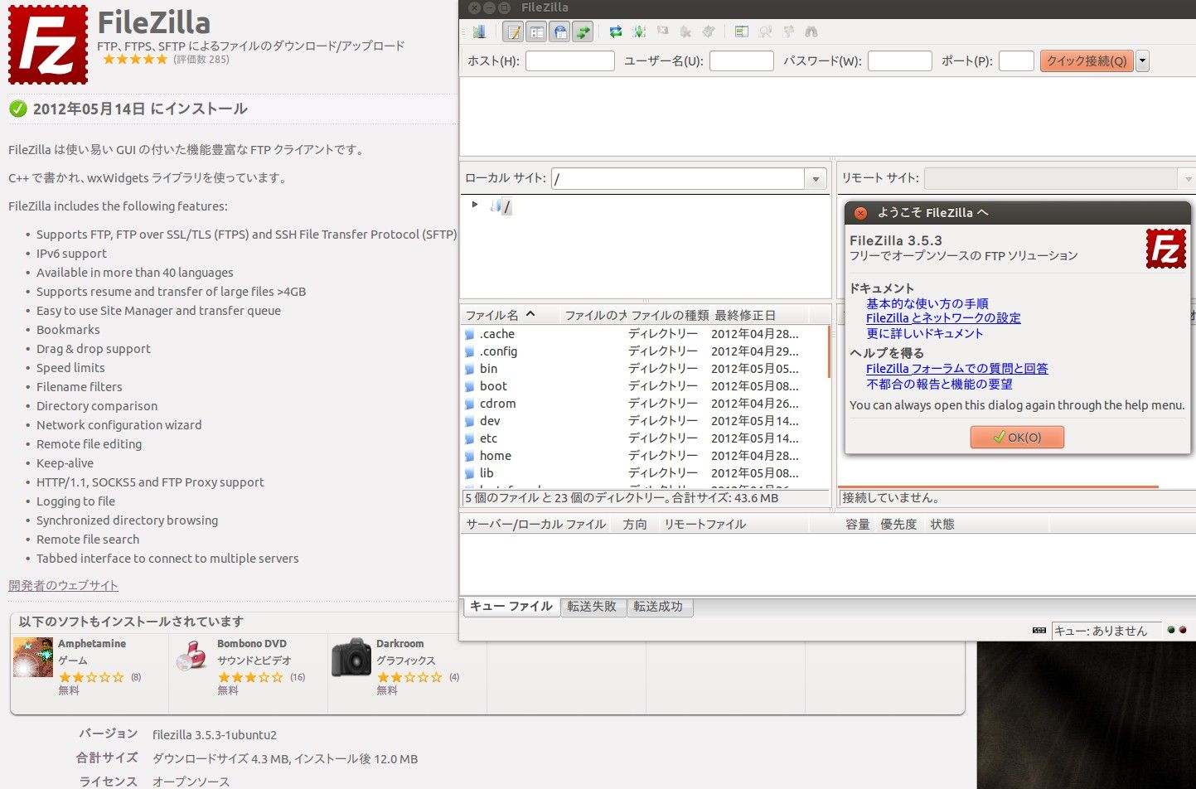Screen dimensions: 1196x789
Task: Click the サーバー/ローカル ファイル queue column header
Action: 537,525
